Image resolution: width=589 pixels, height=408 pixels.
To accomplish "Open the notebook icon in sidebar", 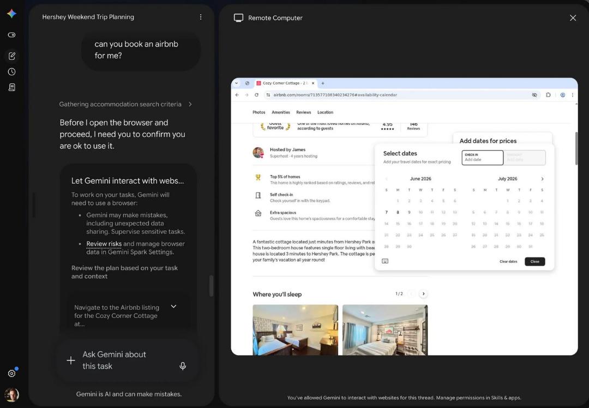I will 11,87.
